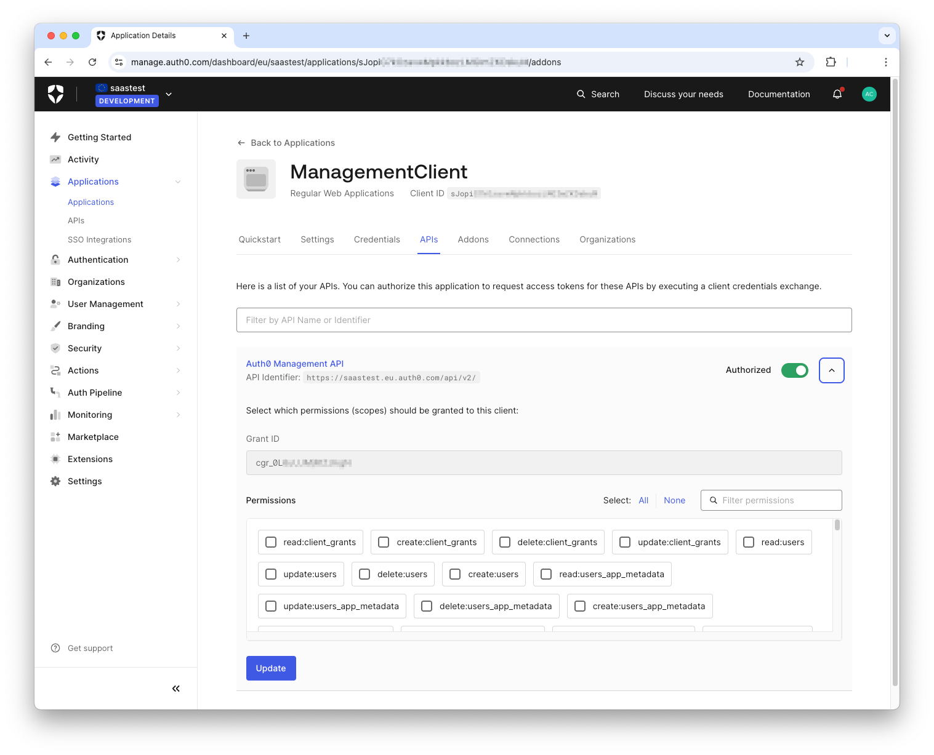Check the update:users permission
Viewport: 934px width, 755px height.
coord(271,574)
